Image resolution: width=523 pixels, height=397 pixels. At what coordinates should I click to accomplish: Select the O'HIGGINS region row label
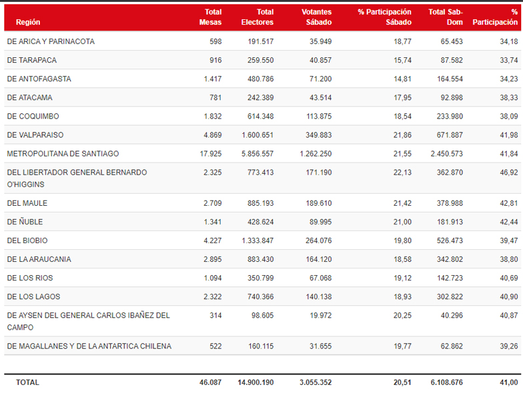pos(77,178)
